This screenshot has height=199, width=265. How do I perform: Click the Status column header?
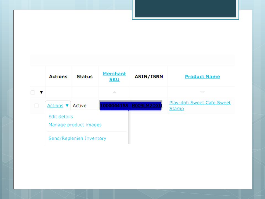tap(85, 77)
